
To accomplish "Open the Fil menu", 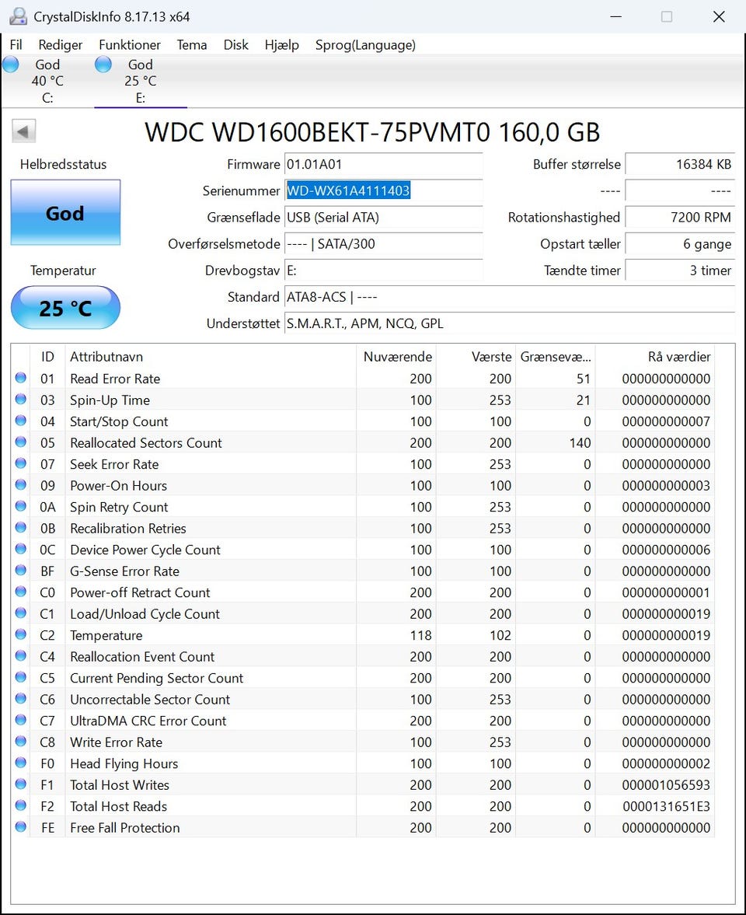I will click(x=16, y=45).
